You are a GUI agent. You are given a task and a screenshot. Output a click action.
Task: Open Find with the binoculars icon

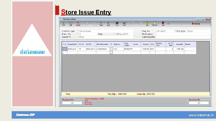117,24
